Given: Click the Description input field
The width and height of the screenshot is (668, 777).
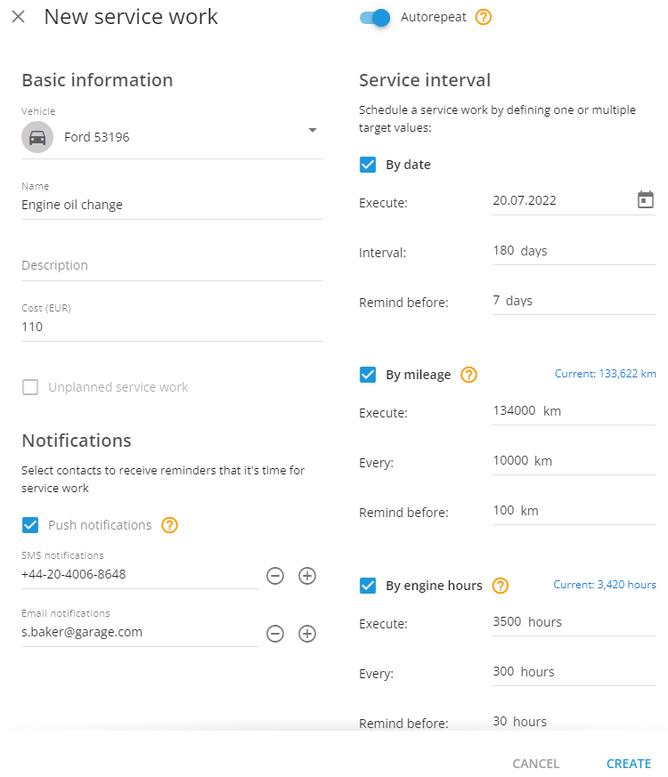Looking at the screenshot, I should pyautogui.click(x=171, y=265).
